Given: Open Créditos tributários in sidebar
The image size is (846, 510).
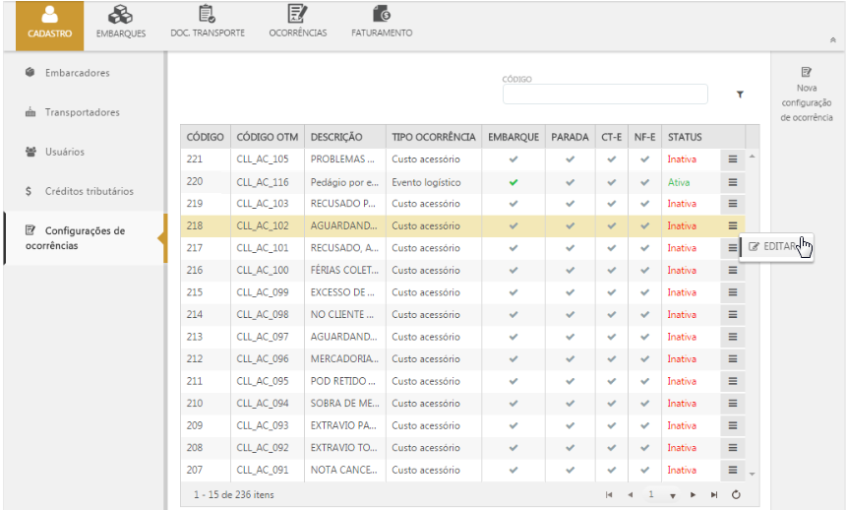Looking at the screenshot, I should click(x=89, y=191).
